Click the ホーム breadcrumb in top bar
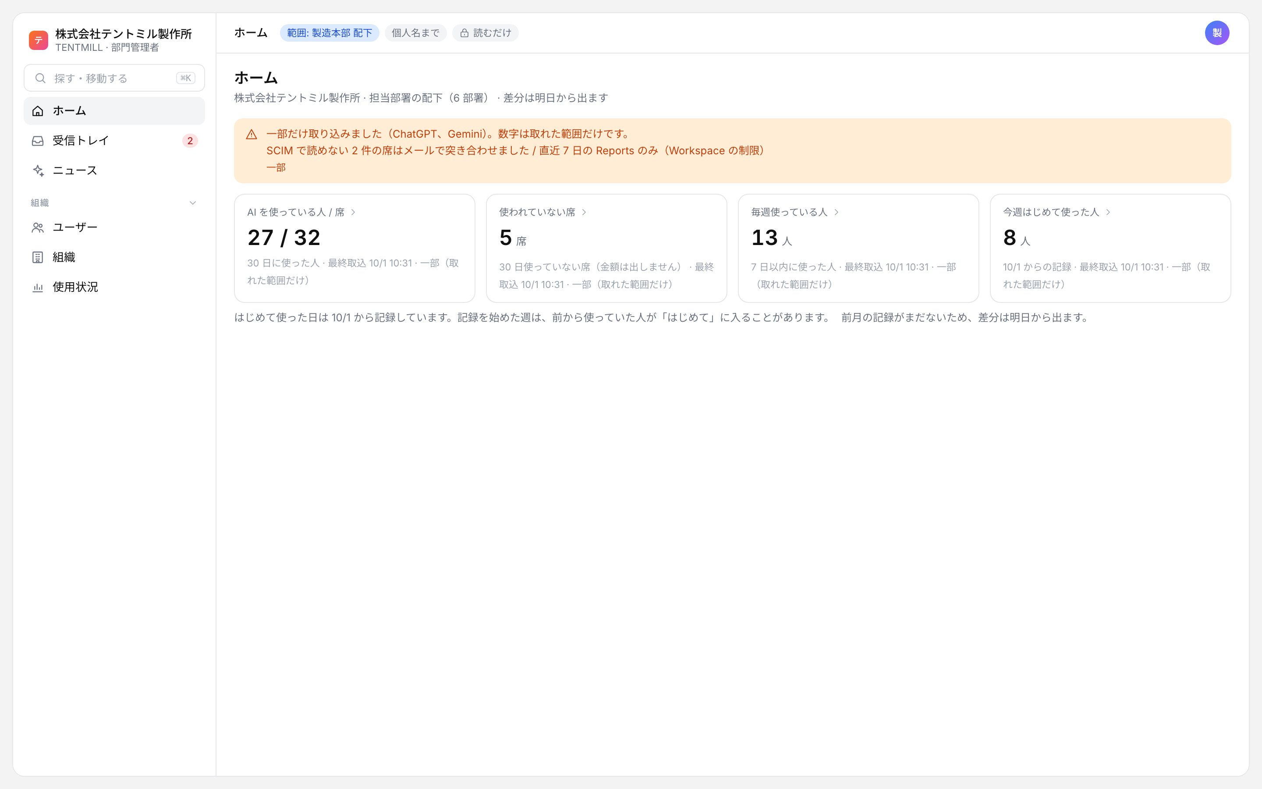 pyautogui.click(x=251, y=33)
